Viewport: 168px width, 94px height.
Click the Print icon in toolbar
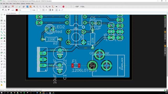(9, 7)
